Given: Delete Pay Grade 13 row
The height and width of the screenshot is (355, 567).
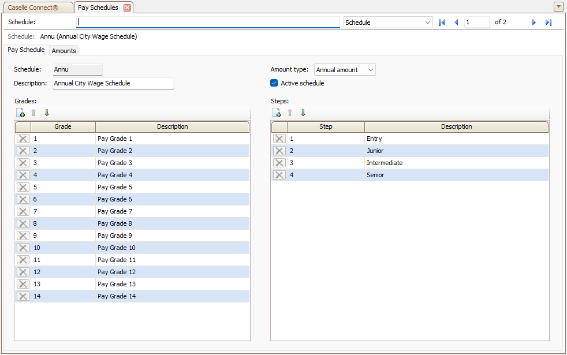Looking at the screenshot, I should (23, 284).
